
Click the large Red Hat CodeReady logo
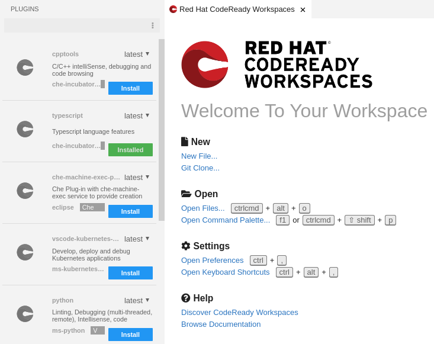[x=205, y=65]
